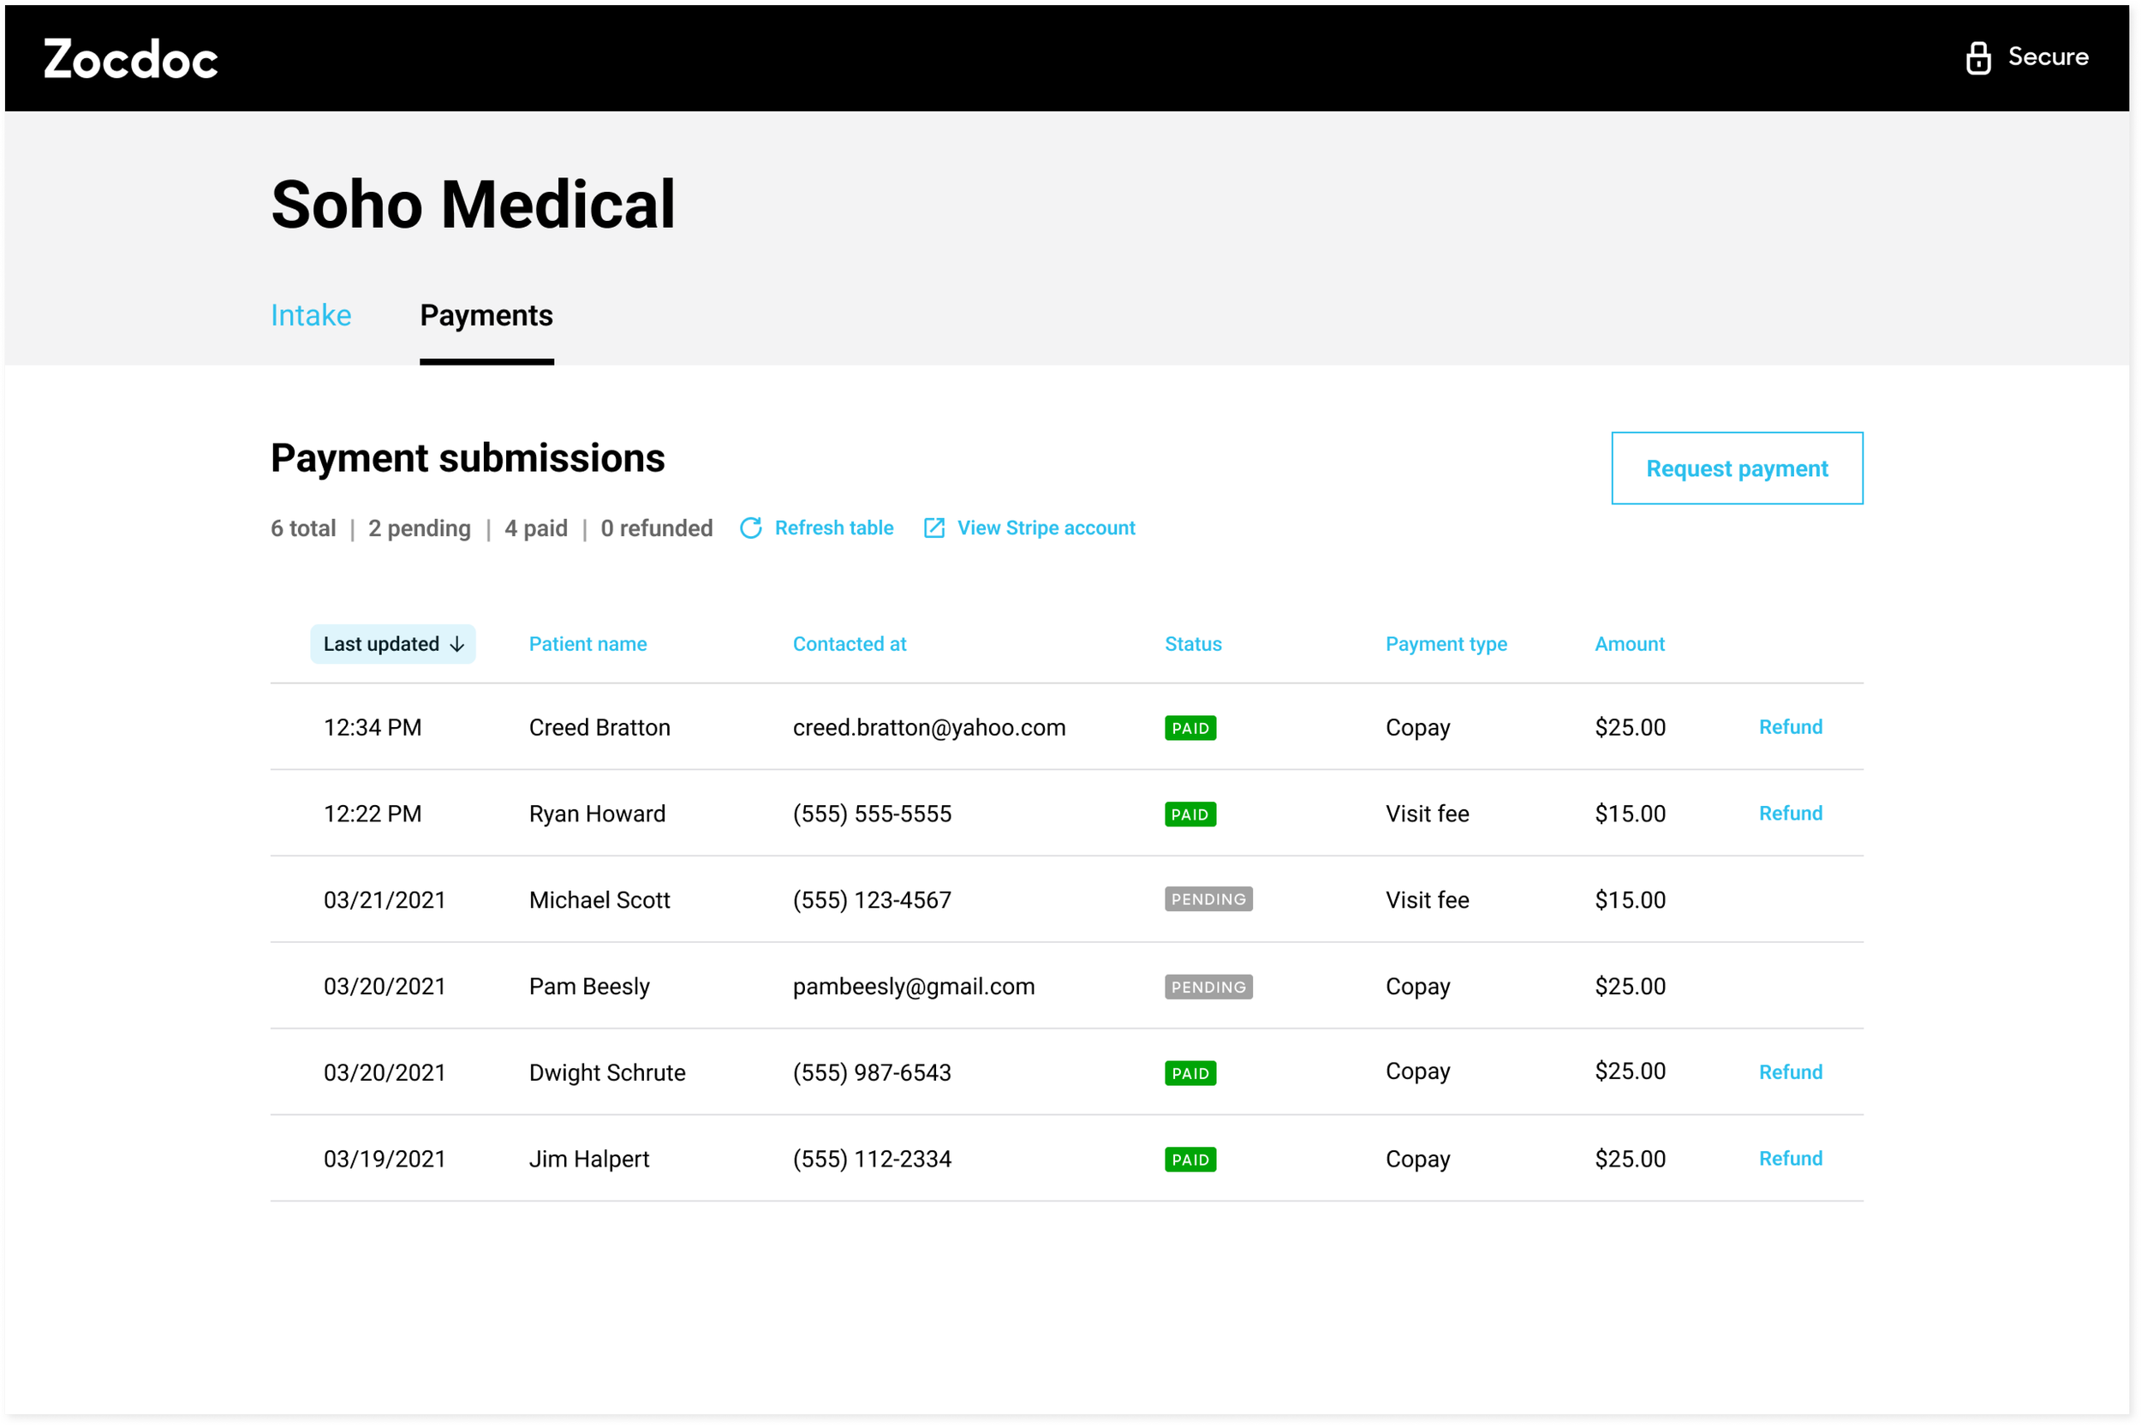This screenshot has height=1426, width=2141.
Task: Refund Creed Bratton's payment
Action: (x=1790, y=726)
